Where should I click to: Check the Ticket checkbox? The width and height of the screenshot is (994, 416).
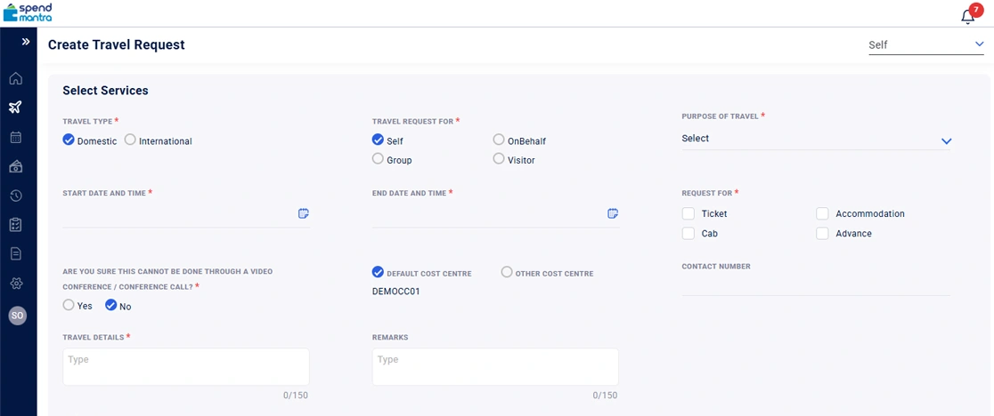[688, 213]
